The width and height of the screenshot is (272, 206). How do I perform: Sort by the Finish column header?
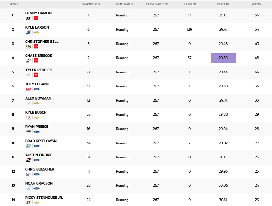tap(14, 4)
